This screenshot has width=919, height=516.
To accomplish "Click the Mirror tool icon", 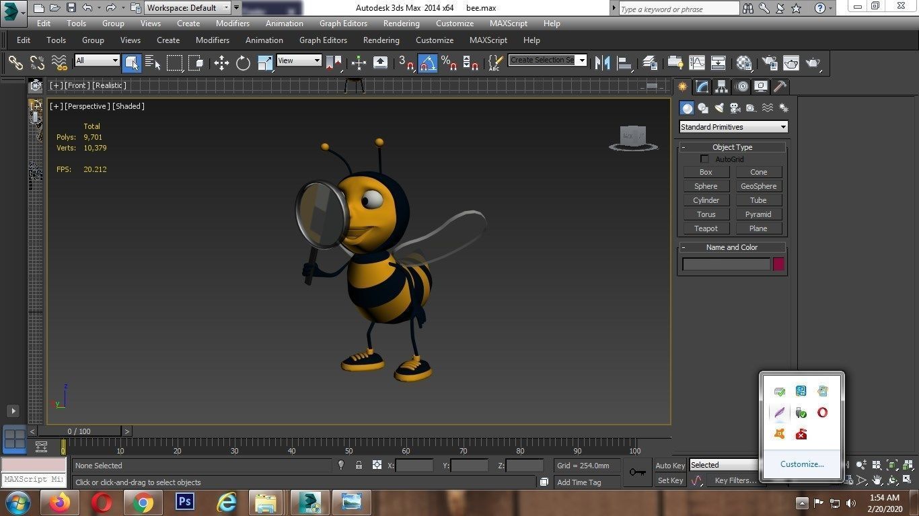I will 603,63.
